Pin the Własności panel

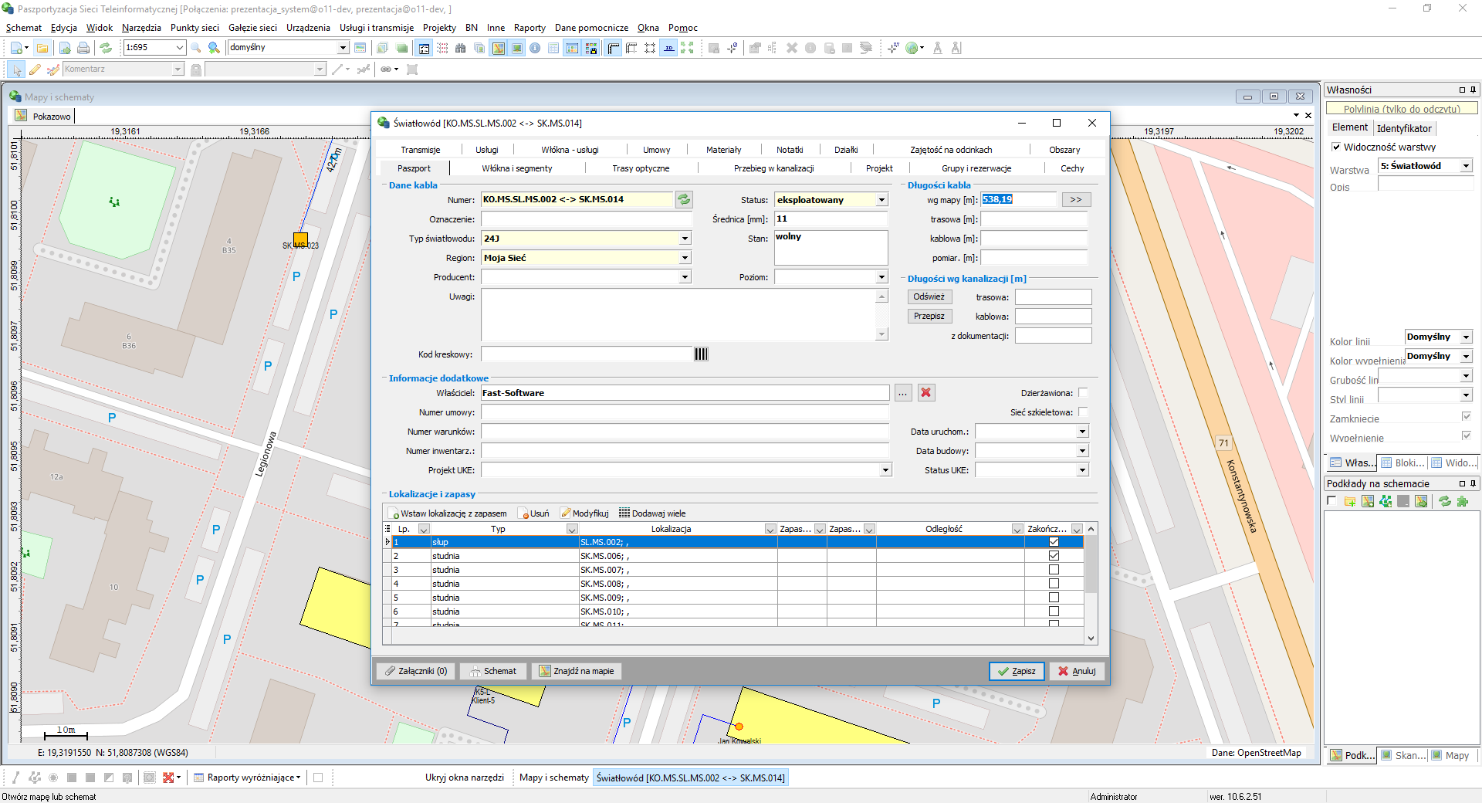point(1473,90)
